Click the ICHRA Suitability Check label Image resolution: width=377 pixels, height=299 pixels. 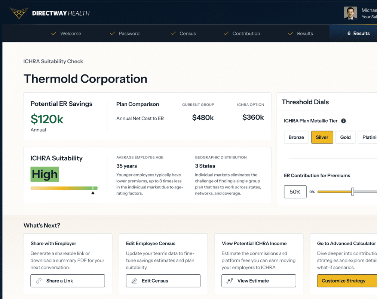(x=53, y=62)
